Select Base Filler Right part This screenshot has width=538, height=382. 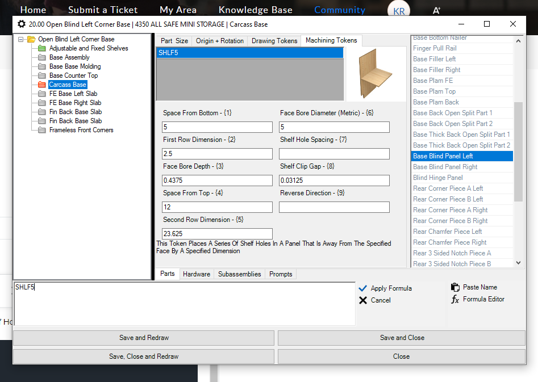pyautogui.click(x=462, y=70)
